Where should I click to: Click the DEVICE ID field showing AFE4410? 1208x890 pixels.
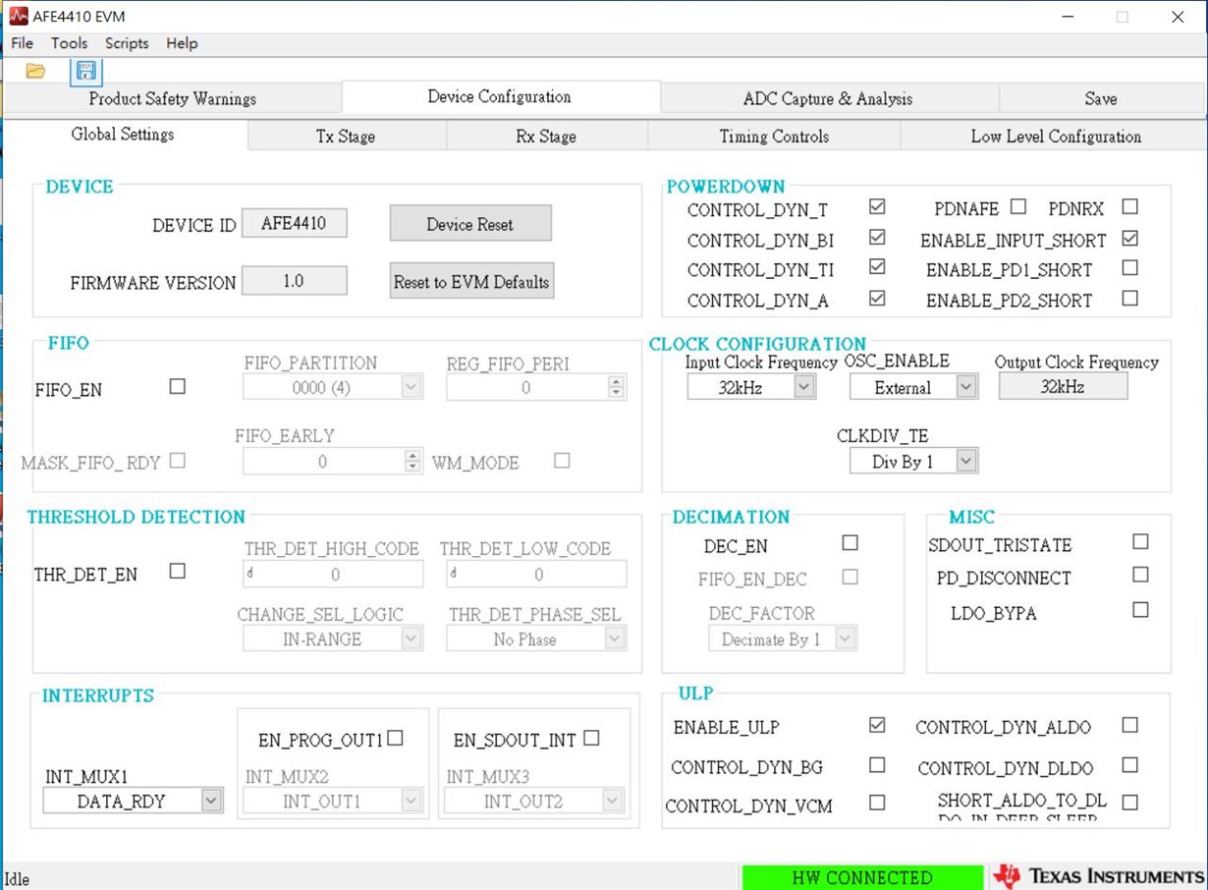coord(295,224)
